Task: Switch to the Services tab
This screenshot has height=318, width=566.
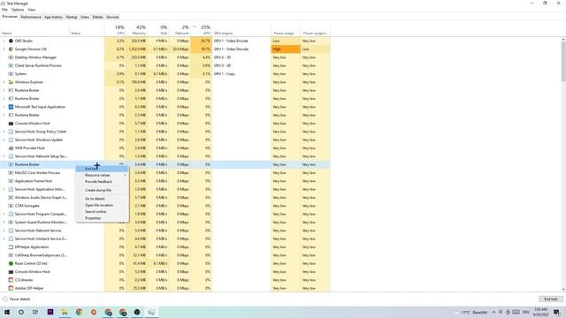Action: (x=112, y=17)
